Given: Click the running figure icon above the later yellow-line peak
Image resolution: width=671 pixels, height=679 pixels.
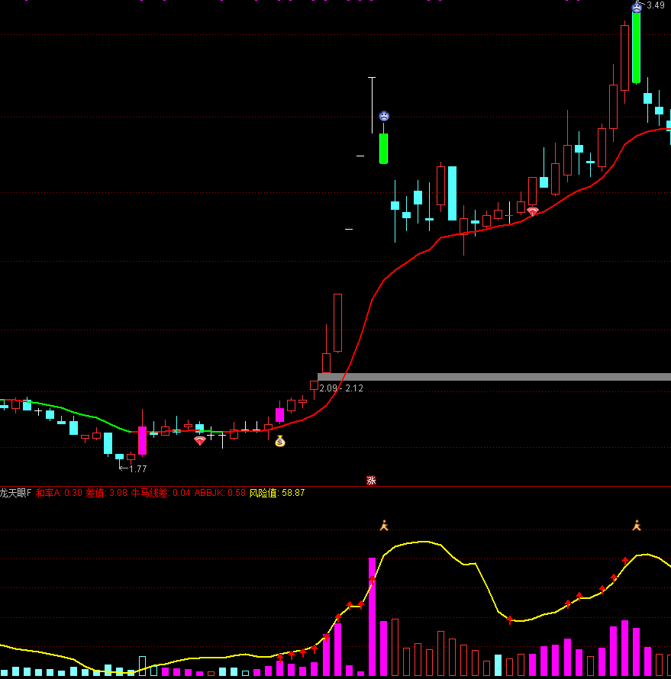Looking at the screenshot, I should point(637,526).
